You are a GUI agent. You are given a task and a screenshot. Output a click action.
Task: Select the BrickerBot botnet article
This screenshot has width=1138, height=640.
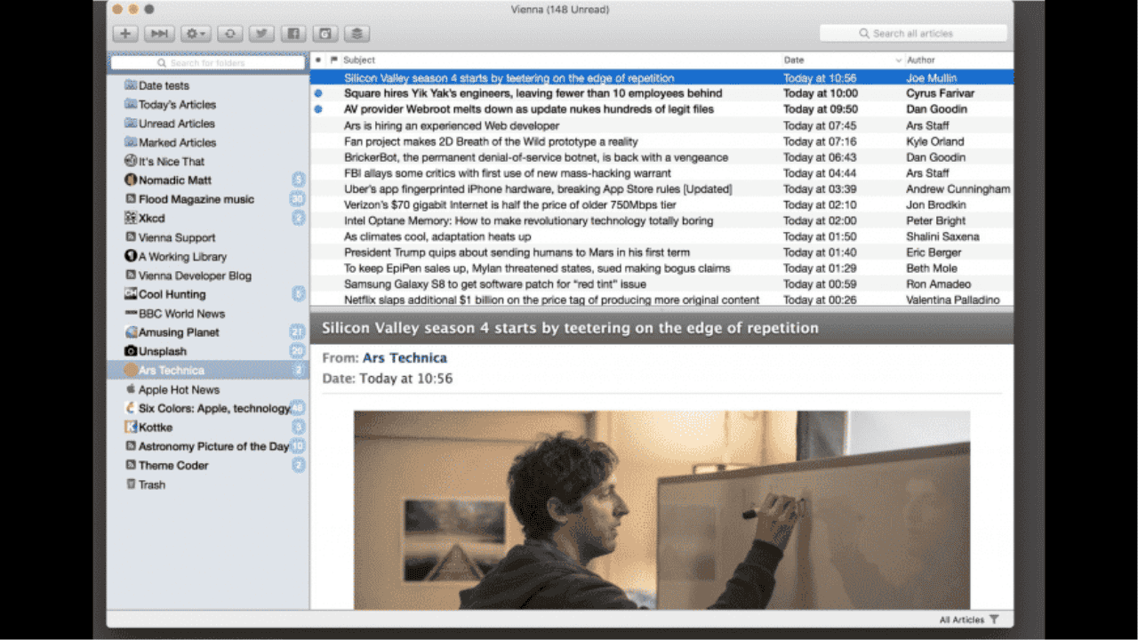coord(661,157)
